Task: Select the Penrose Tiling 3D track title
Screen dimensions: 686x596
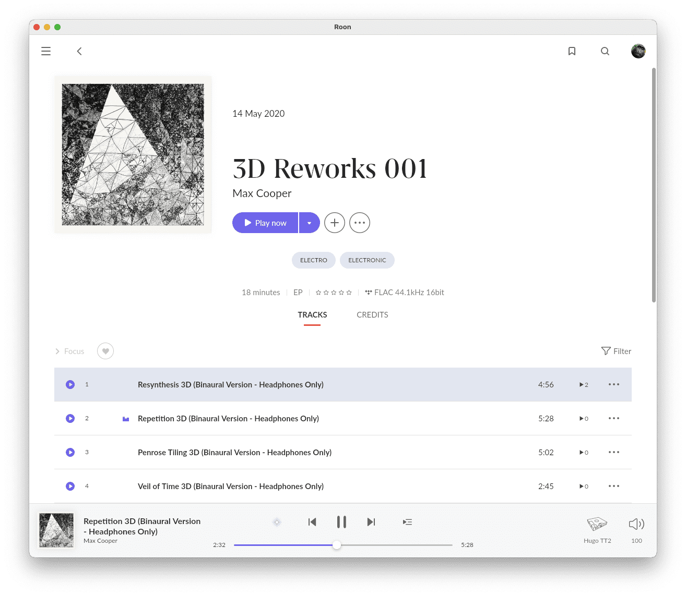Action: click(234, 453)
